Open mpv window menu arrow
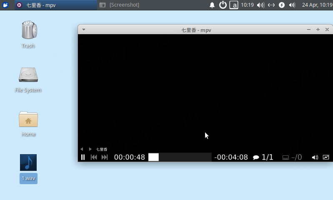Viewport: 333px width, 200px height. click(84, 30)
